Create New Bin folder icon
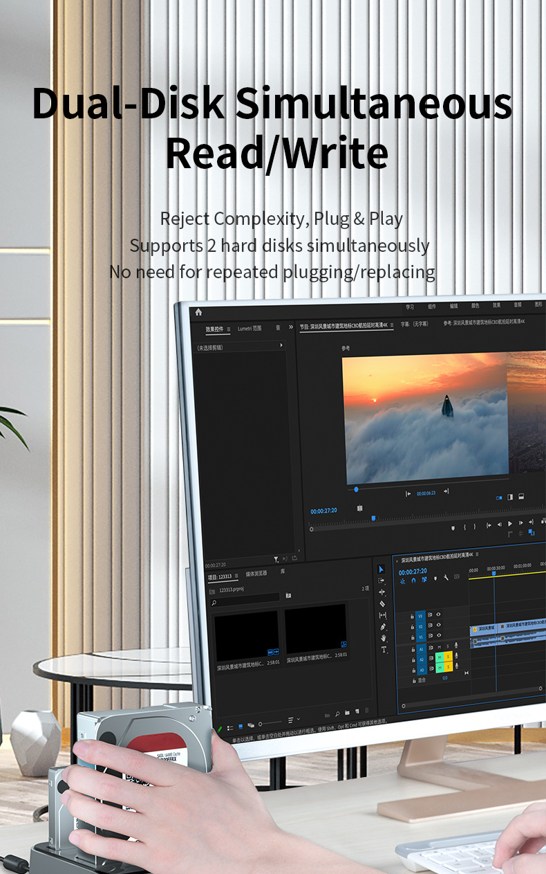The image size is (546, 874). [x=347, y=712]
